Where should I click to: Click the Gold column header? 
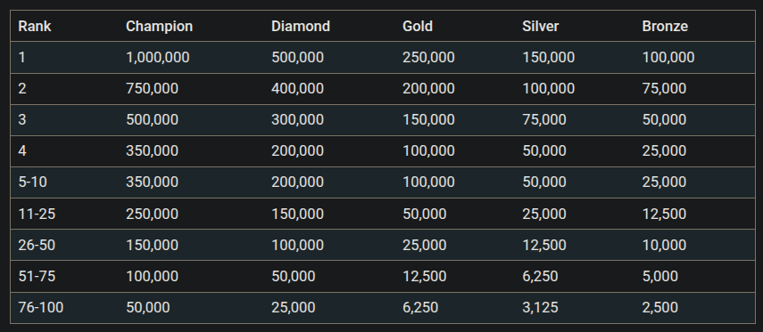[x=417, y=26]
